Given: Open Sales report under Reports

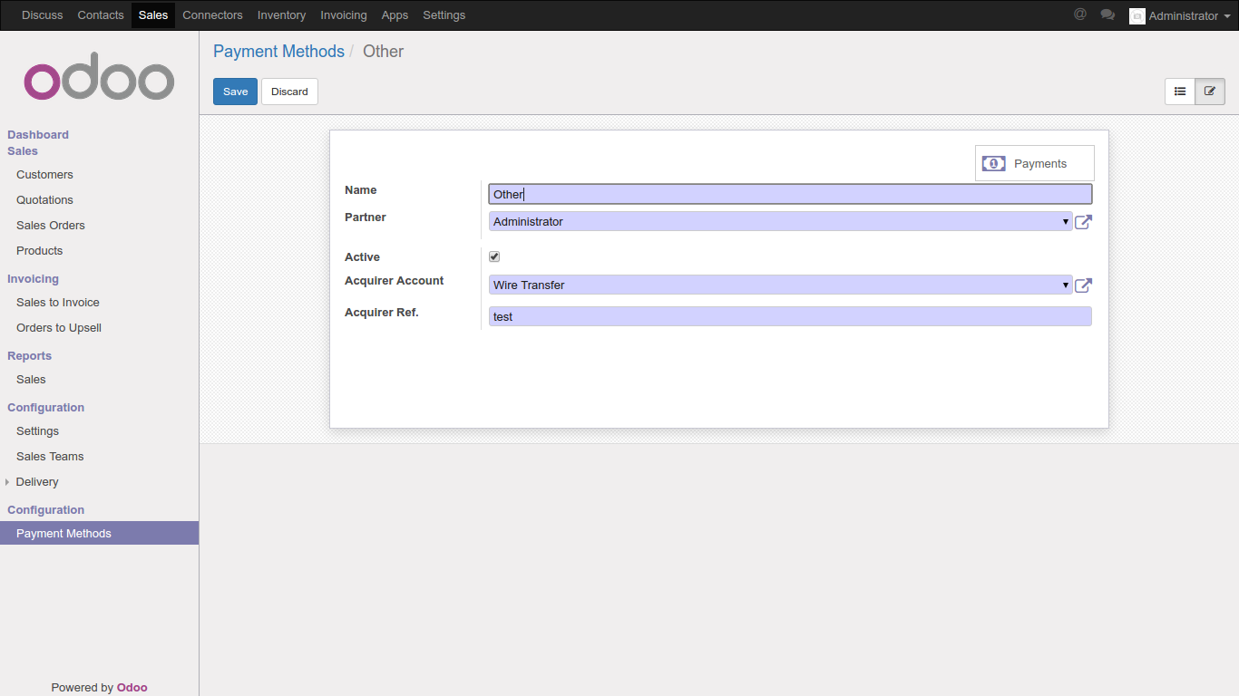Looking at the screenshot, I should point(100,380).
